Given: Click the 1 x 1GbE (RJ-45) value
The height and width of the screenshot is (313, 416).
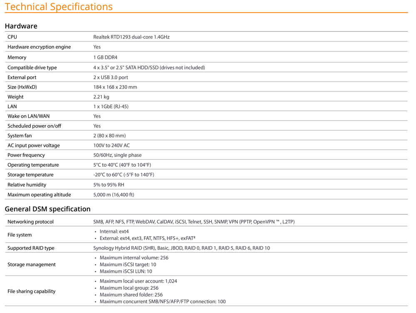Looking at the screenshot, I should [111, 106].
